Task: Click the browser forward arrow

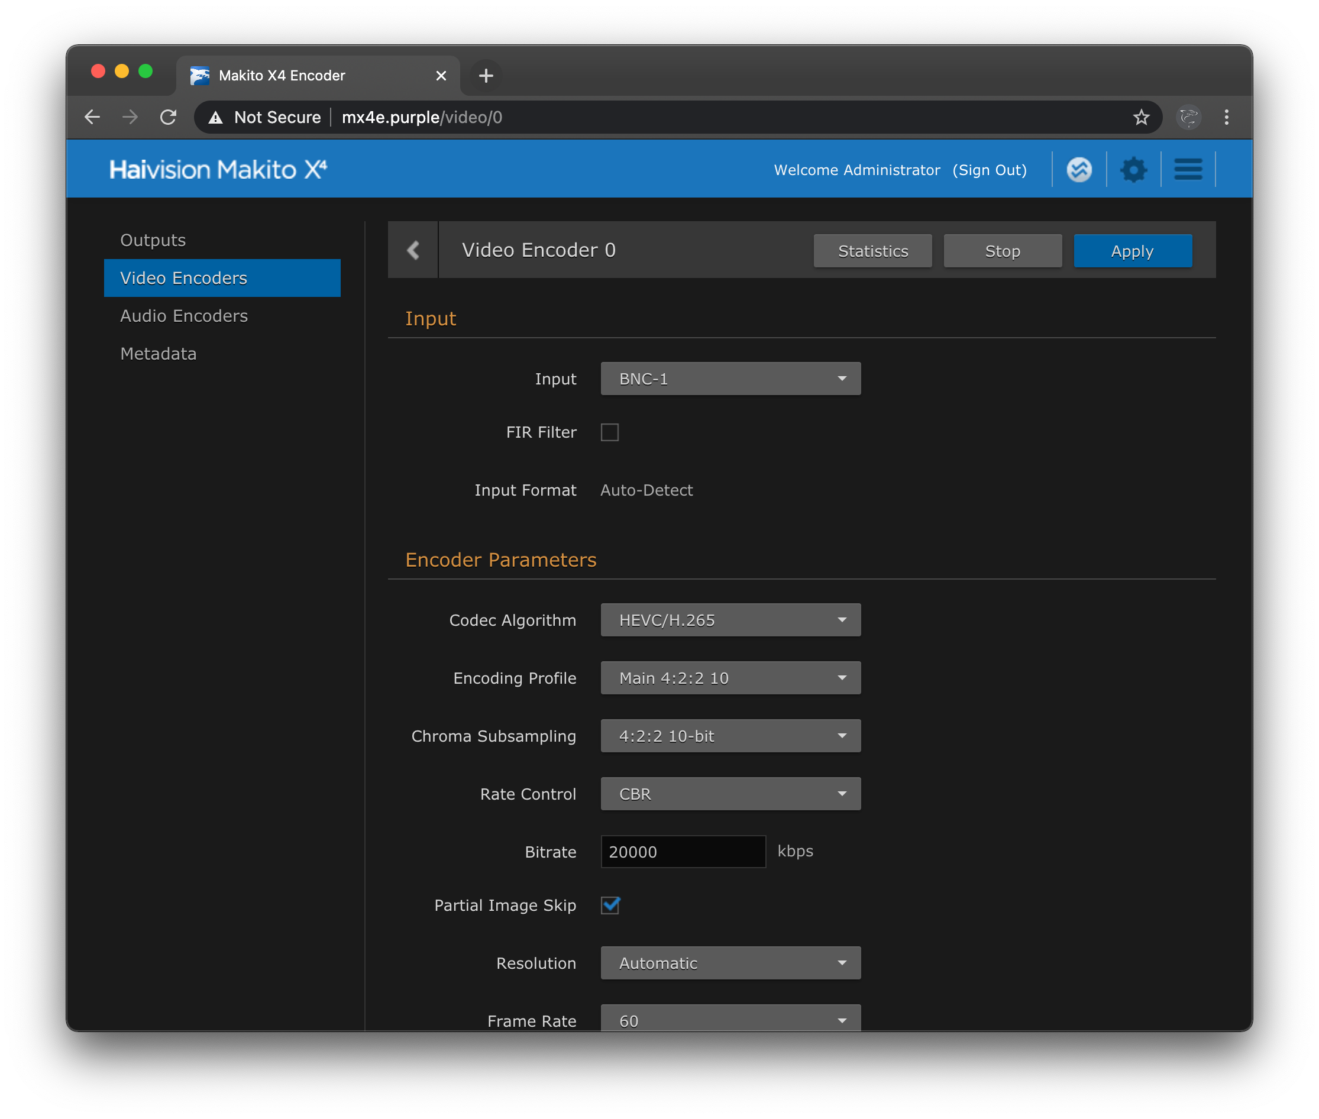Action: [x=130, y=117]
